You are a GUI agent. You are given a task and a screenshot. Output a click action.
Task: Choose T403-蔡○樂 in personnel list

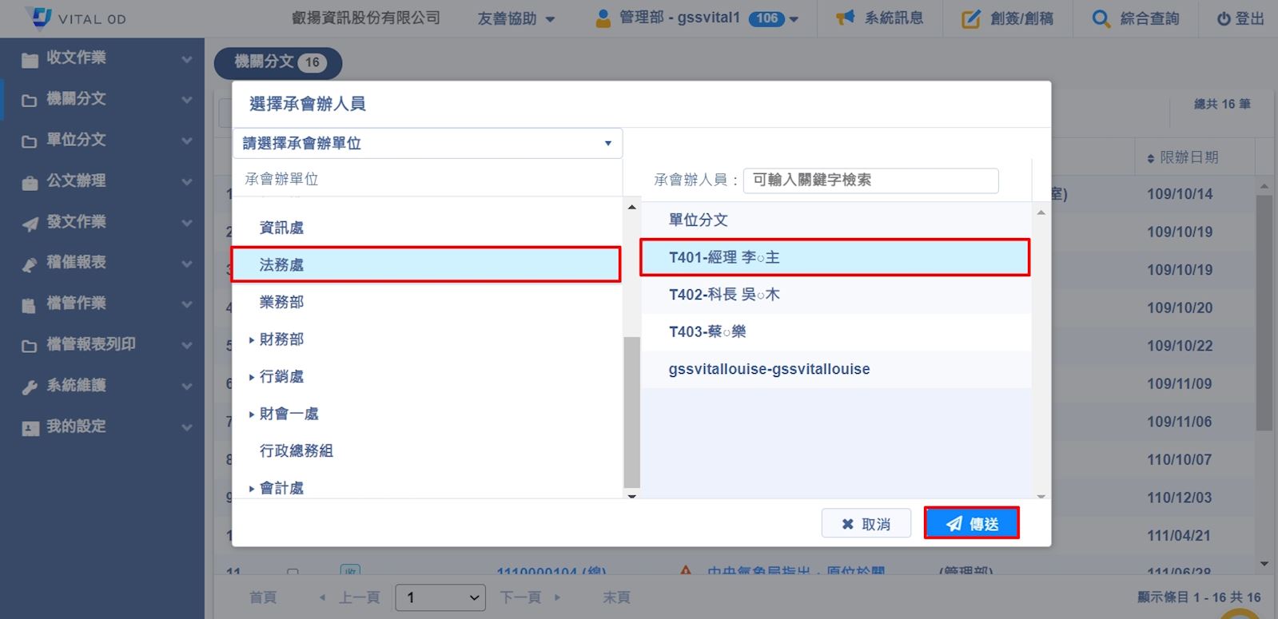(x=836, y=331)
